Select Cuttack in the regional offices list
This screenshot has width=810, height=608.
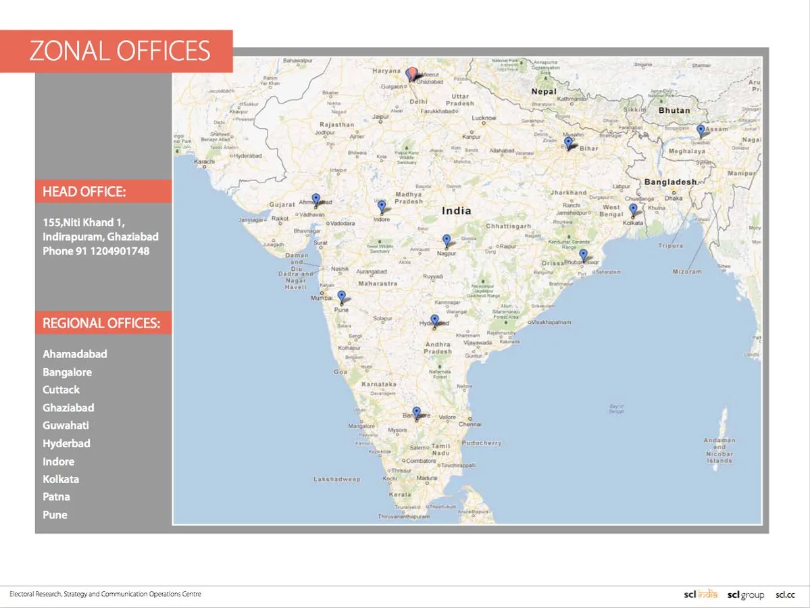(x=61, y=390)
